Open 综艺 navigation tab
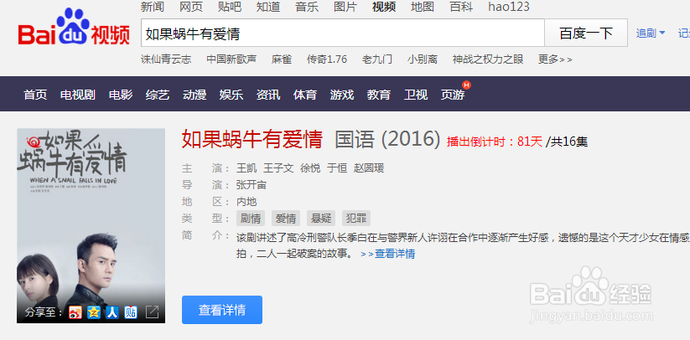Image resolution: width=690 pixels, height=340 pixels. [158, 95]
